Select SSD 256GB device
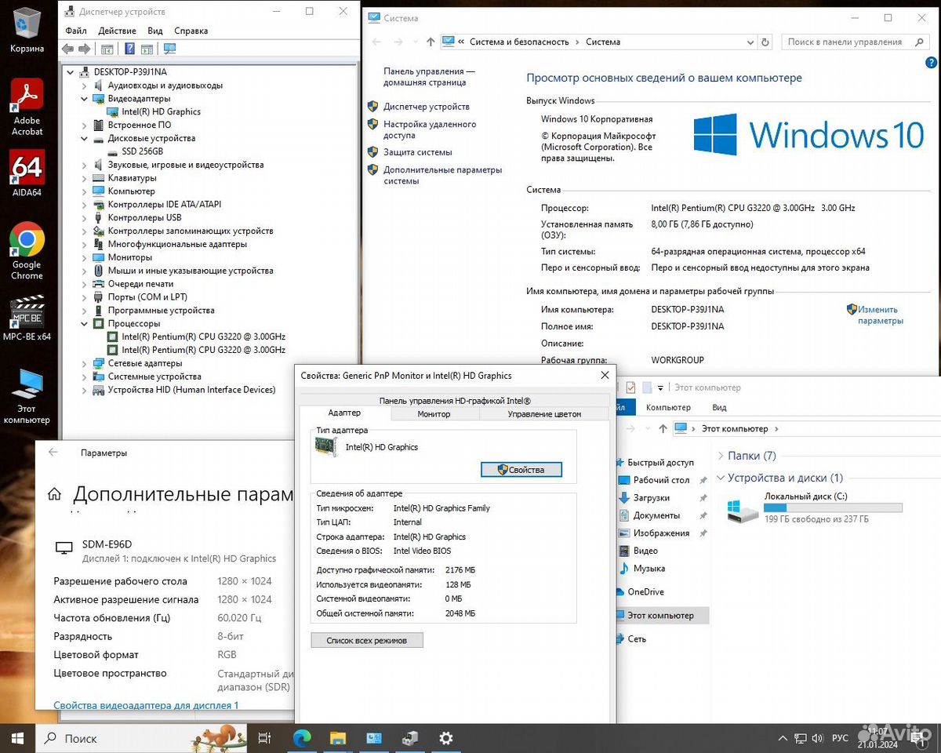 pos(143,151)
